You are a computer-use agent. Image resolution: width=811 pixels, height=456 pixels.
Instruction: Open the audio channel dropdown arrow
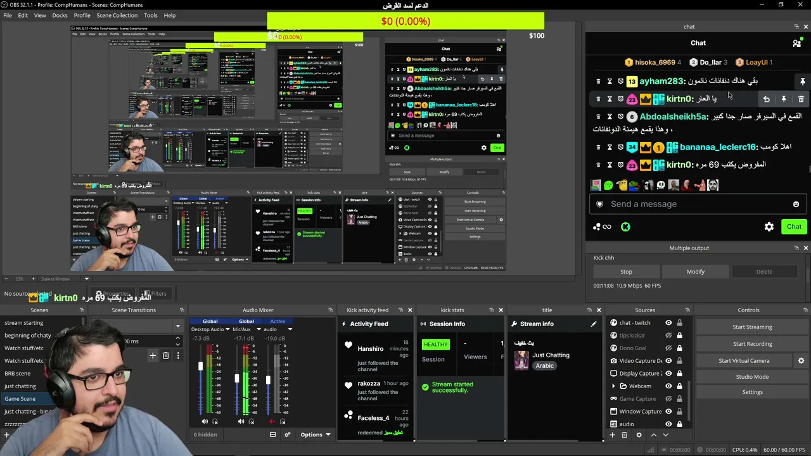(x=290, y=329)
